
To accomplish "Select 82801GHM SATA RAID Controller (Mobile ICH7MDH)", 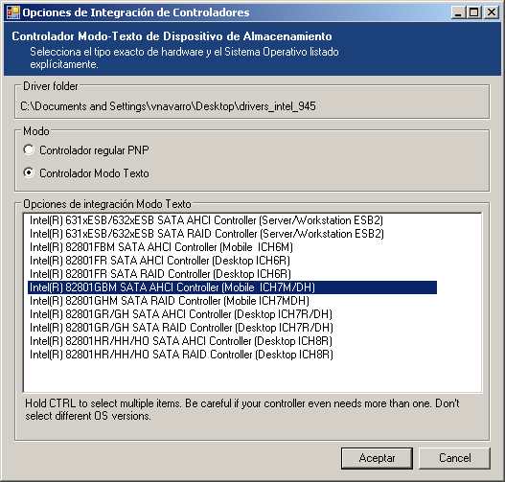I will pos(170,301).
